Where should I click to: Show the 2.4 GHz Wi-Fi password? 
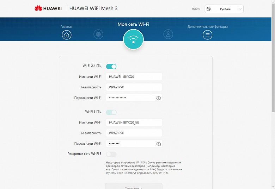159,98
